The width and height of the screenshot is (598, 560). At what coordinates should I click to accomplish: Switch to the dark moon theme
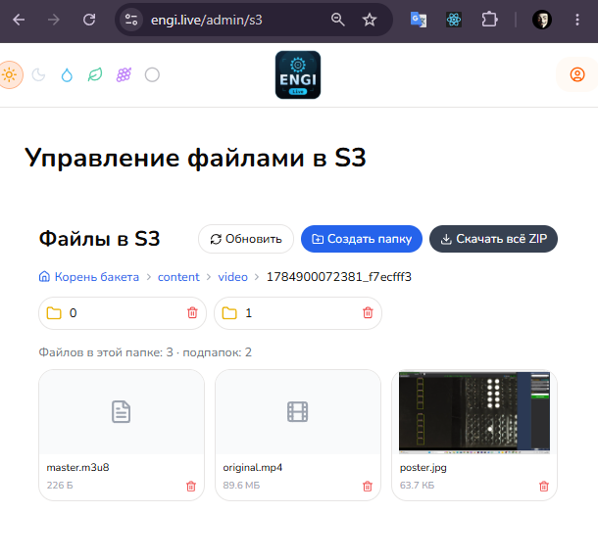pos(38,74)
